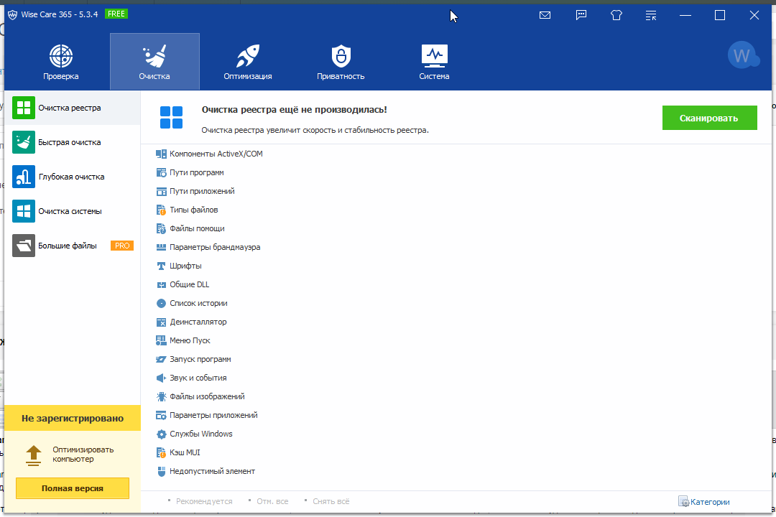Open Очистка системы section

[70, 211]
